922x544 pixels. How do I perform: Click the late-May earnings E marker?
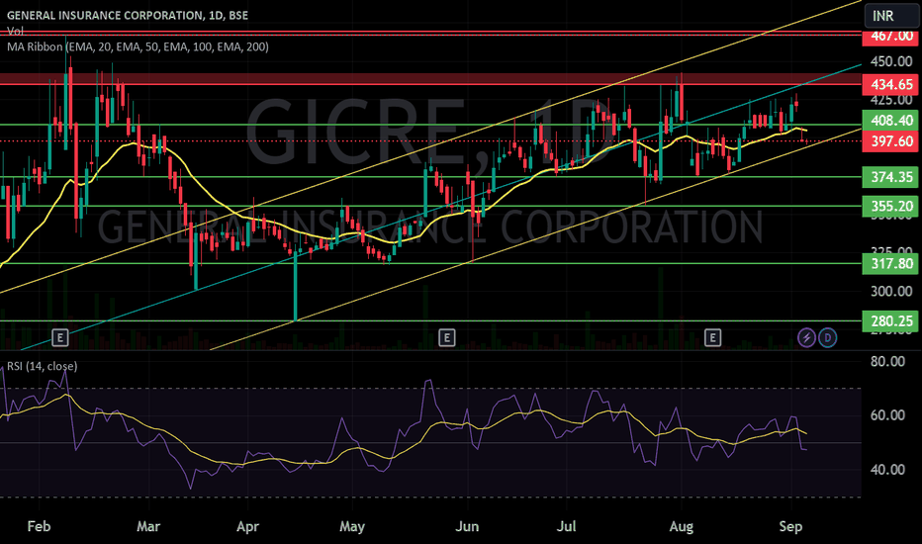[447, 337]
